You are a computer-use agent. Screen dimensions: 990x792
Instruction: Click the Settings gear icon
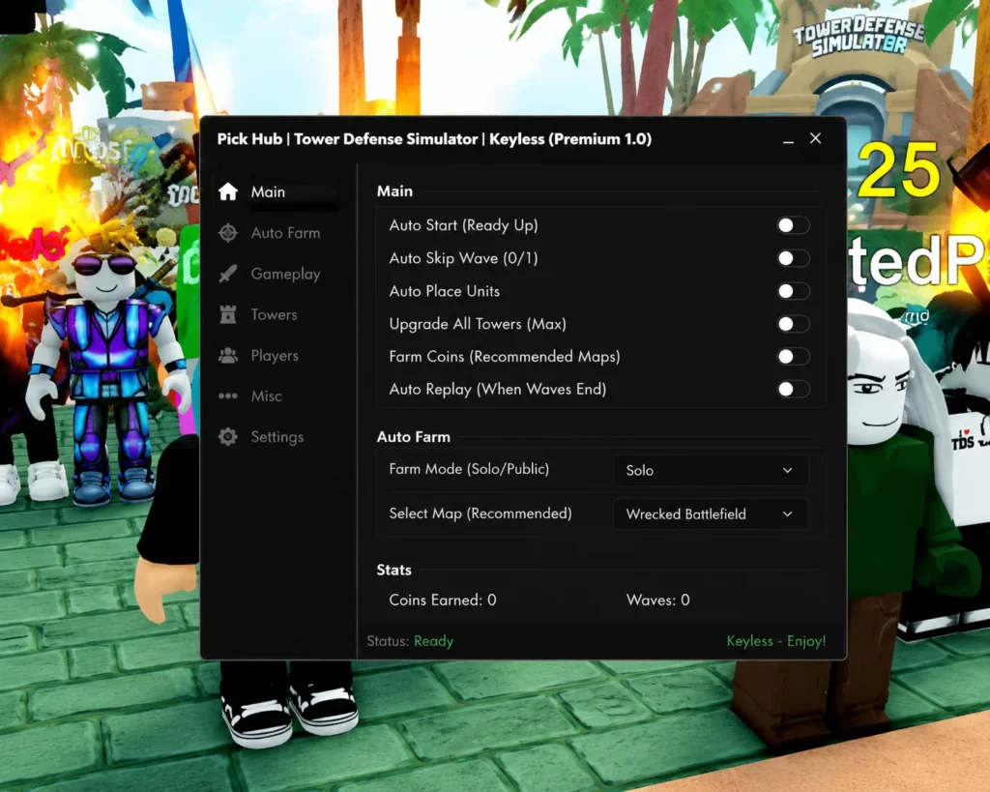228,436
